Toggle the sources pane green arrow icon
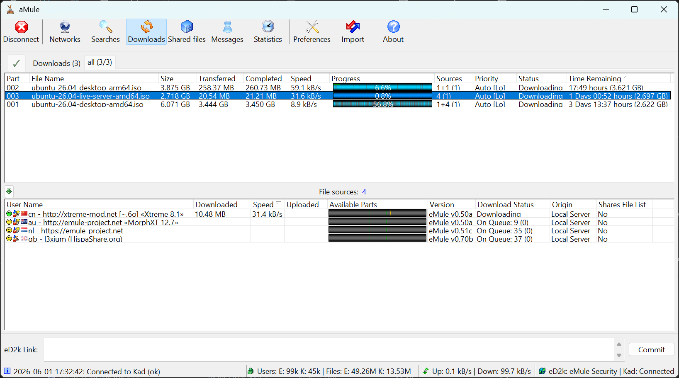Viewport: 679px width, 378px height. (x=9, y=191)
